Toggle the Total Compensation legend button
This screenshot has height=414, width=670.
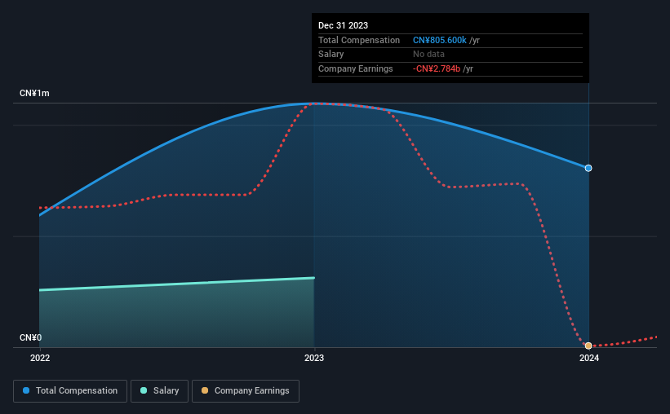pyautogui.click(x=70, y=391)
